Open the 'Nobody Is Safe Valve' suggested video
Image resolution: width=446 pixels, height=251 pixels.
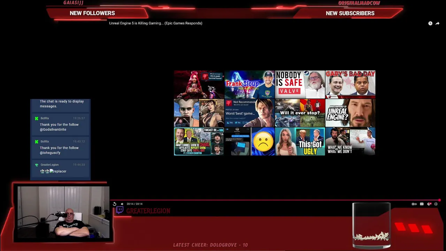coord(300,84)
